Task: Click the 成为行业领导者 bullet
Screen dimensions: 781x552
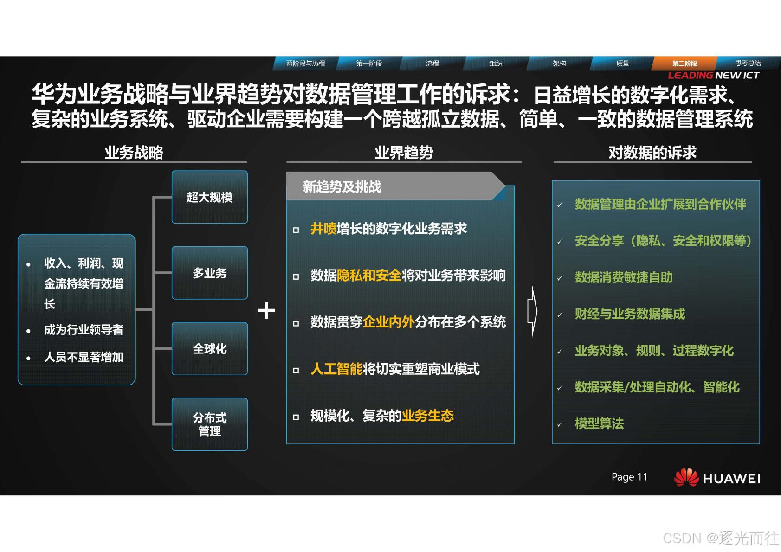Action: pos(84,330)
